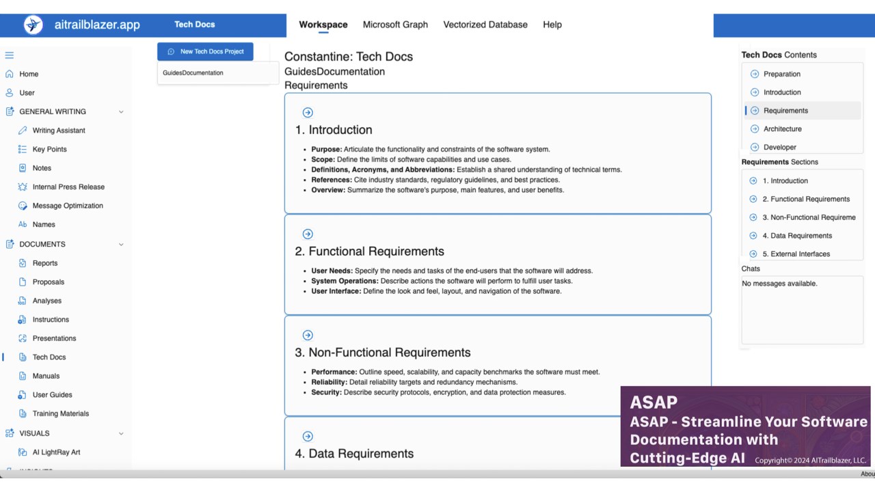The height and width of the screenshot is (492, 875).
Task: Switch to the Microsoft Graph tab
Action: point(395,25)
